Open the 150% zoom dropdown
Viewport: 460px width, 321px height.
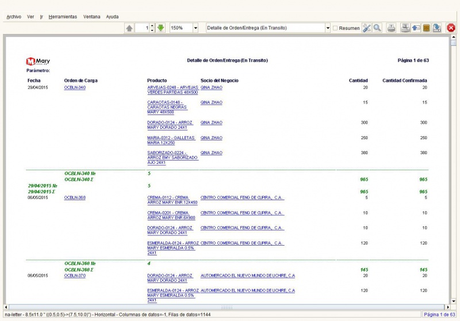tap(195, 28)
